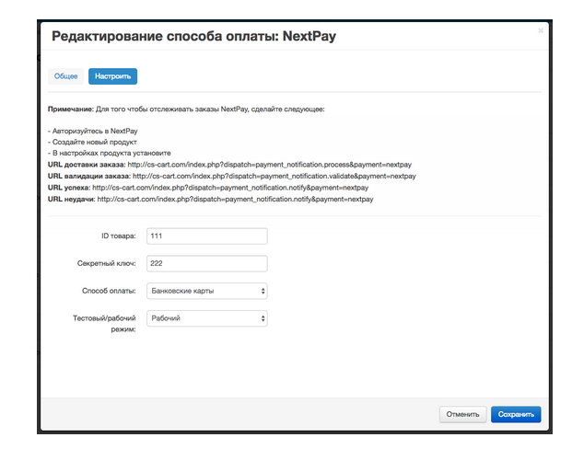Select the Настроить tab

pyautogui.click(x=112, y=76)
